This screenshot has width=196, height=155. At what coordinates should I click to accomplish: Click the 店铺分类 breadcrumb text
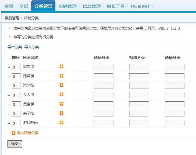pos(31,18)
